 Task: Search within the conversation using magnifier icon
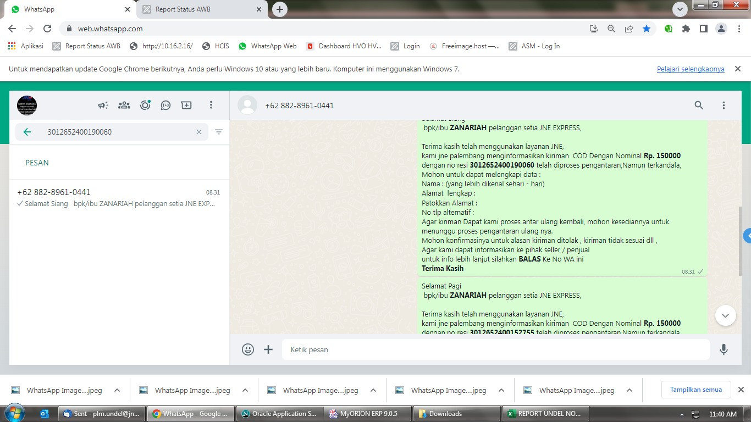699,105
